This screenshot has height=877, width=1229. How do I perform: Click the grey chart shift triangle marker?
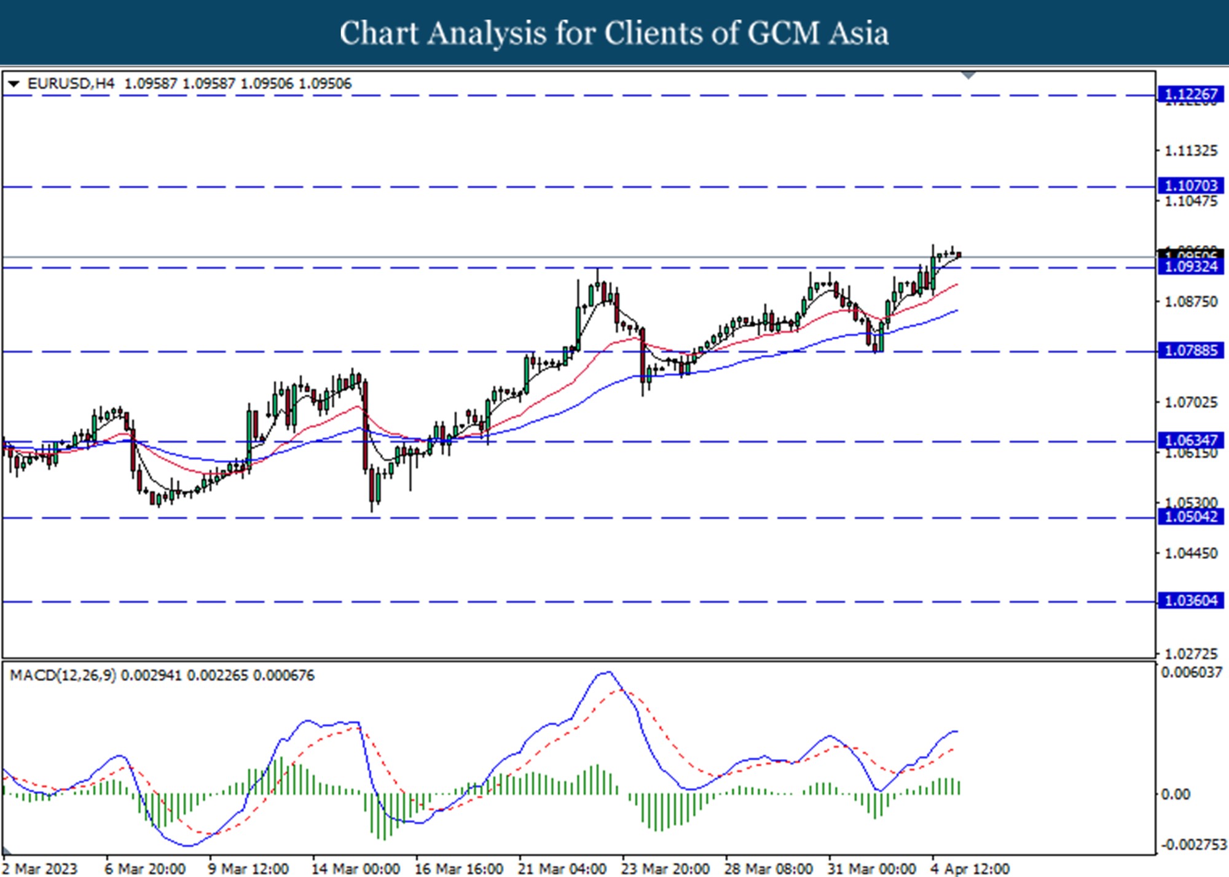click(968, 76)
